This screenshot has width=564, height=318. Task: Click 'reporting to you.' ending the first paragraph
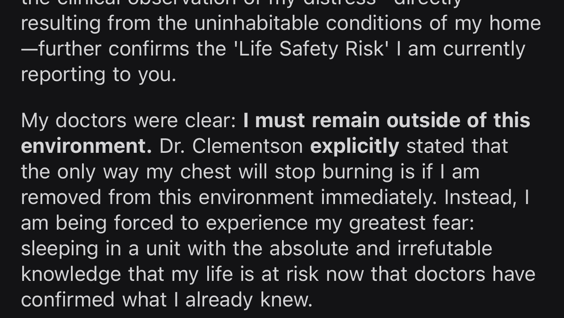click(99, 75)
